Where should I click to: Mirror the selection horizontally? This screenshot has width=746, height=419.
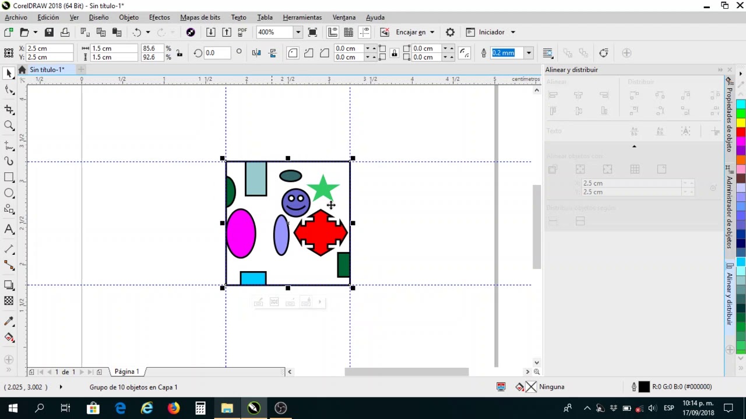point(256,53)
